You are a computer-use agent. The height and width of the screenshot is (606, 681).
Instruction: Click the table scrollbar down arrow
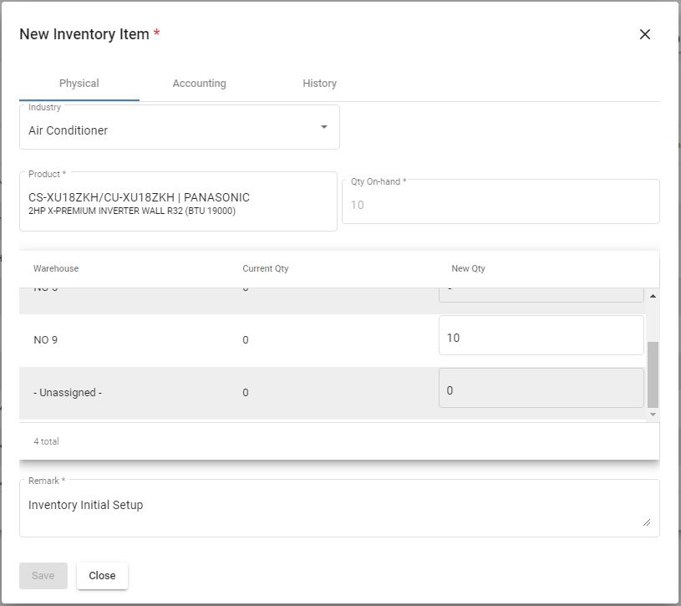click(653, 415)
